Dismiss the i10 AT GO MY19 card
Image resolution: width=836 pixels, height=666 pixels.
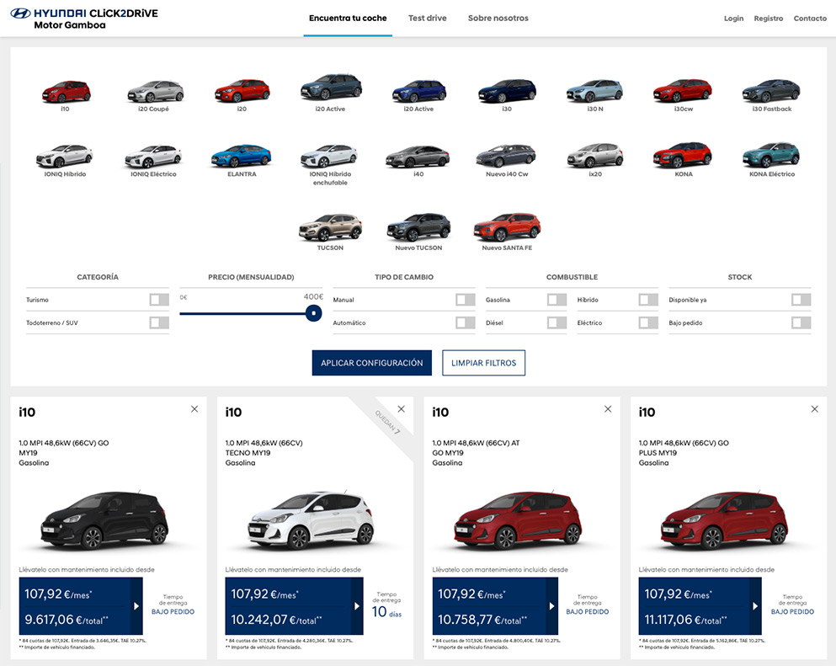point(608,409)
